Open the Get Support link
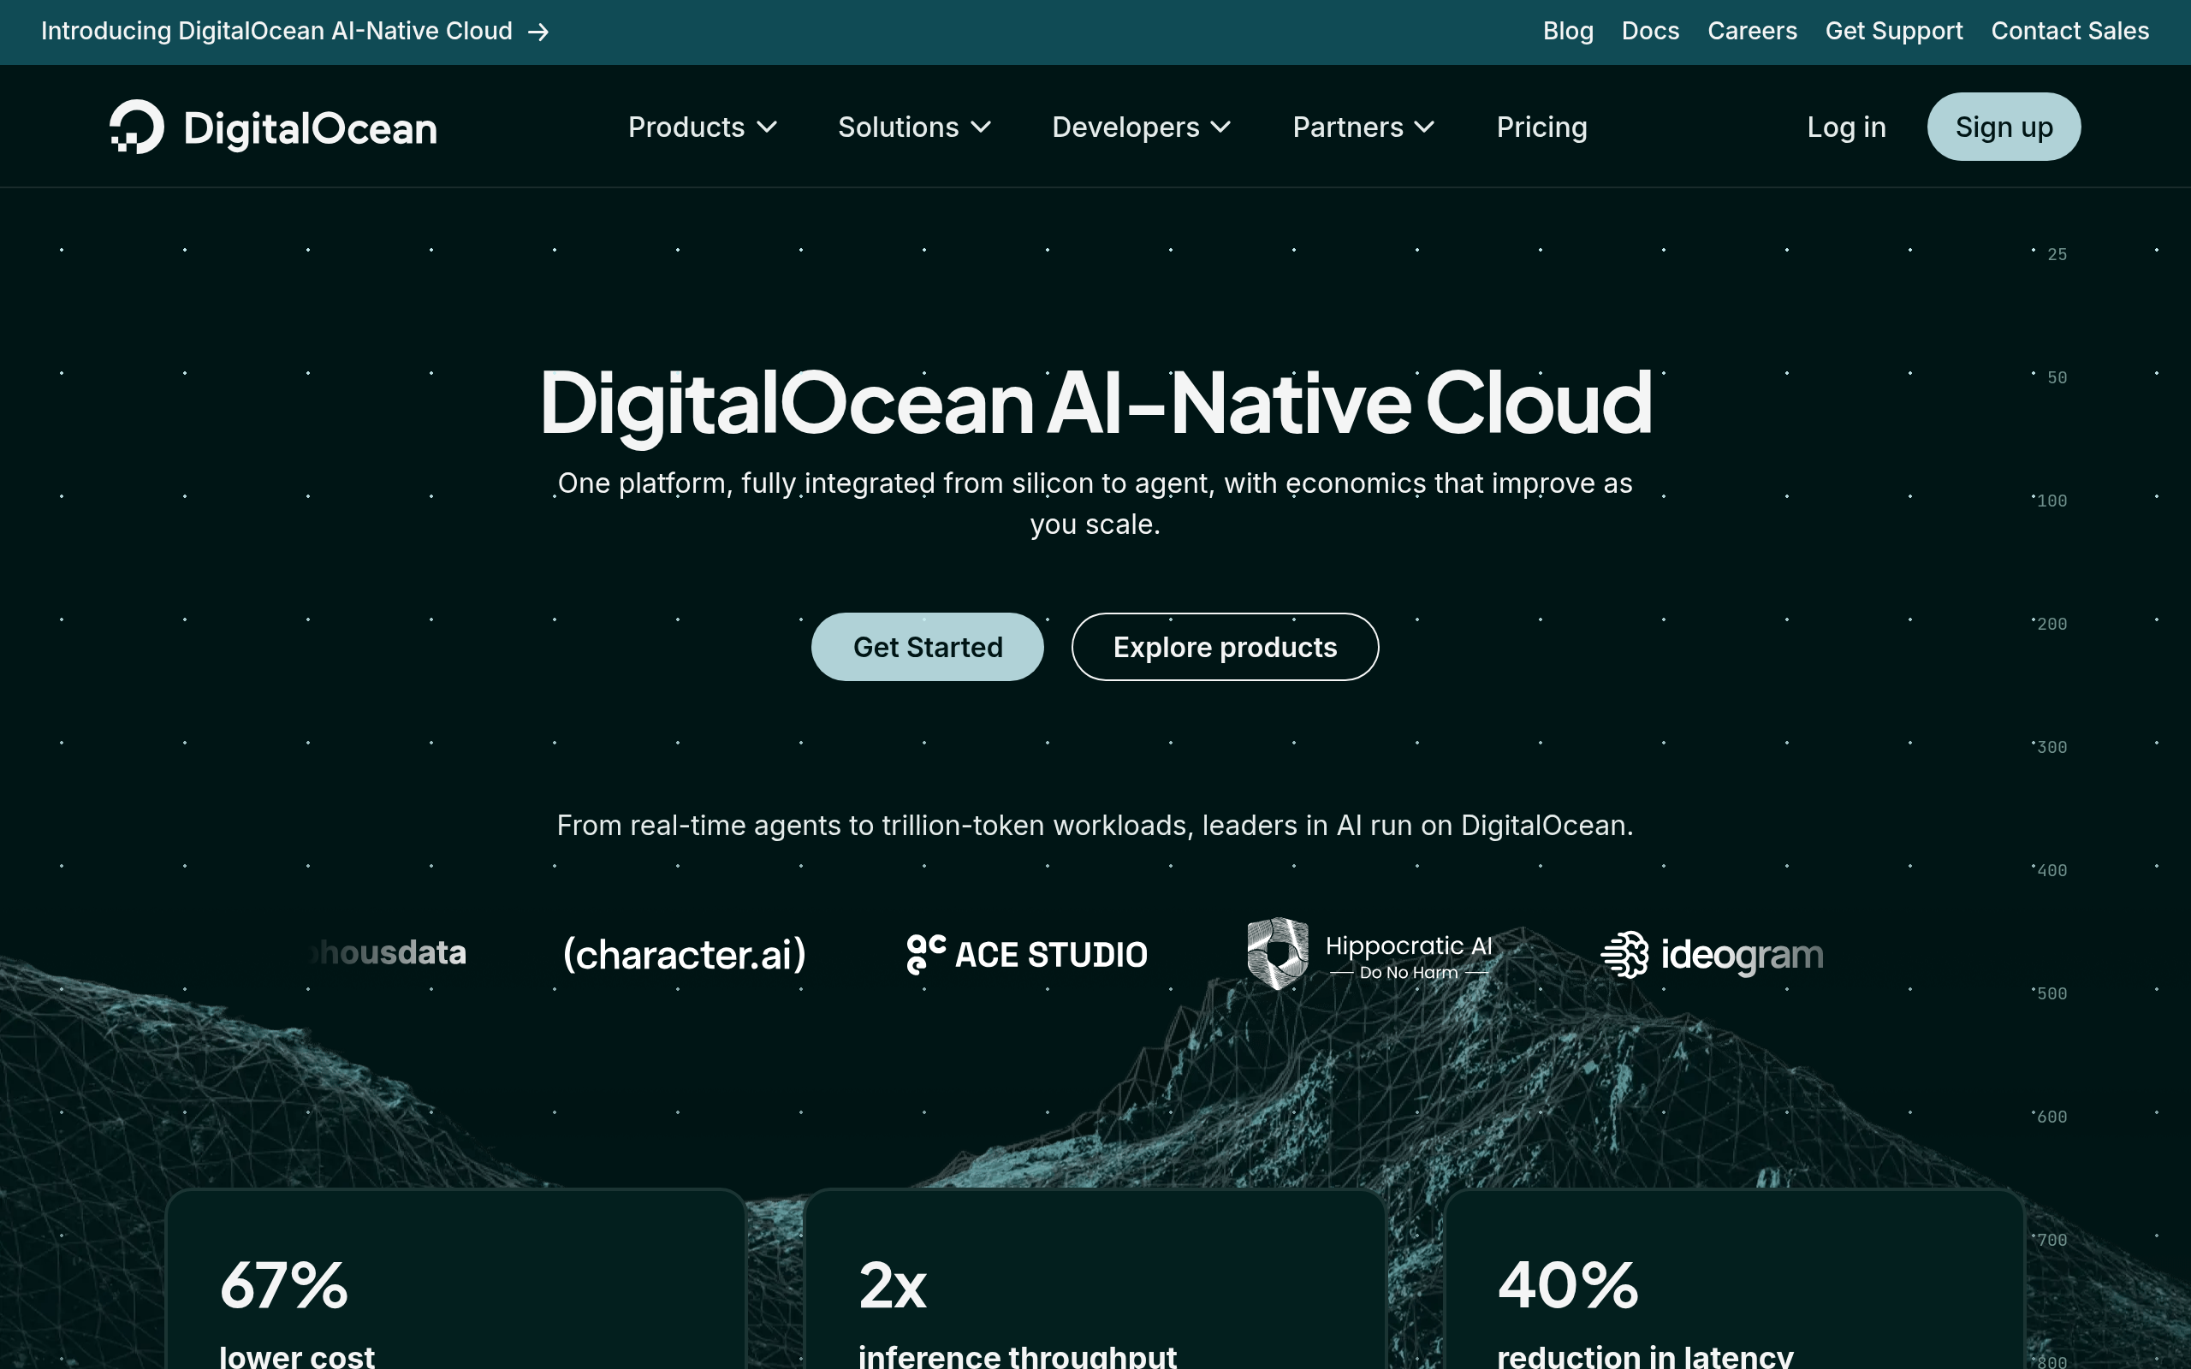Viewport: 2191px width, 1369px height. click(x=1894, y=31)
